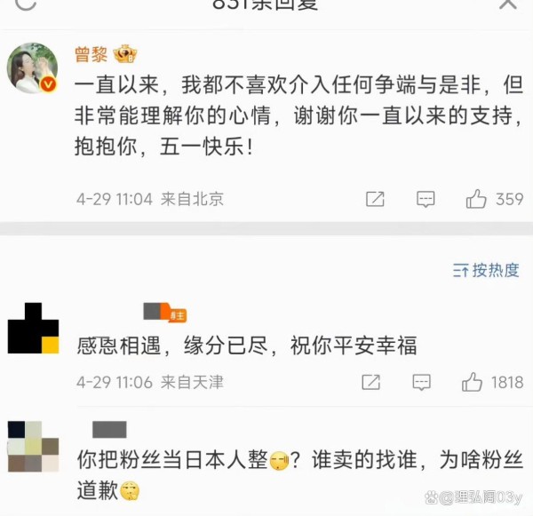Tap the blurred username of the second replier
This screenshot has width=533, height=516.
point(109,429)
